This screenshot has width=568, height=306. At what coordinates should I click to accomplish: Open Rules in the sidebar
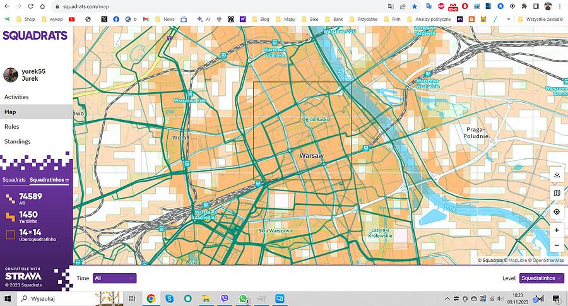(36, 127)
